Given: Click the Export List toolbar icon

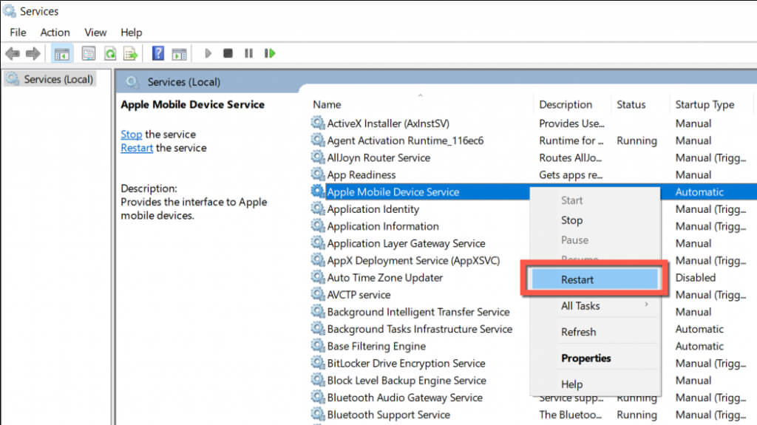Looking at the screenshot, I should coord(131,53).
